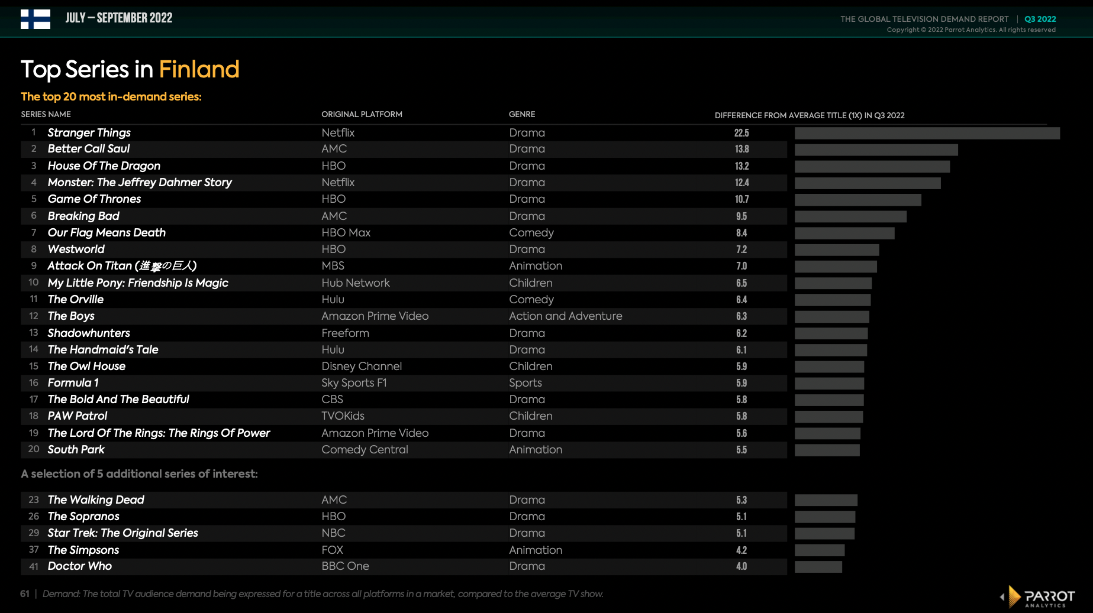The image size is (1093, 613).
Task: Select the 'Disney Channel' platform cell
Action: tap(362, 366)
